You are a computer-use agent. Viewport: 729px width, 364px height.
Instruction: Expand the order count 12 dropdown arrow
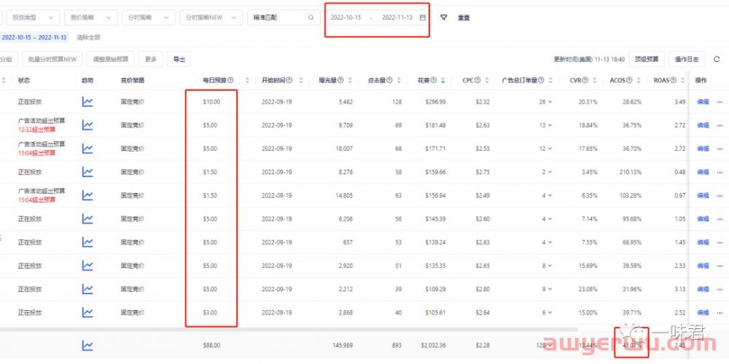[x=550, y=149]
